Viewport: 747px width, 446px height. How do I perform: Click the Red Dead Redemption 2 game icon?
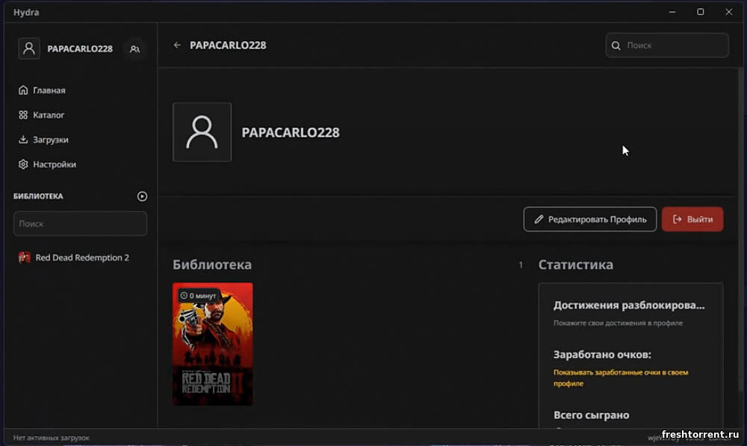click(x=24, y=257)
